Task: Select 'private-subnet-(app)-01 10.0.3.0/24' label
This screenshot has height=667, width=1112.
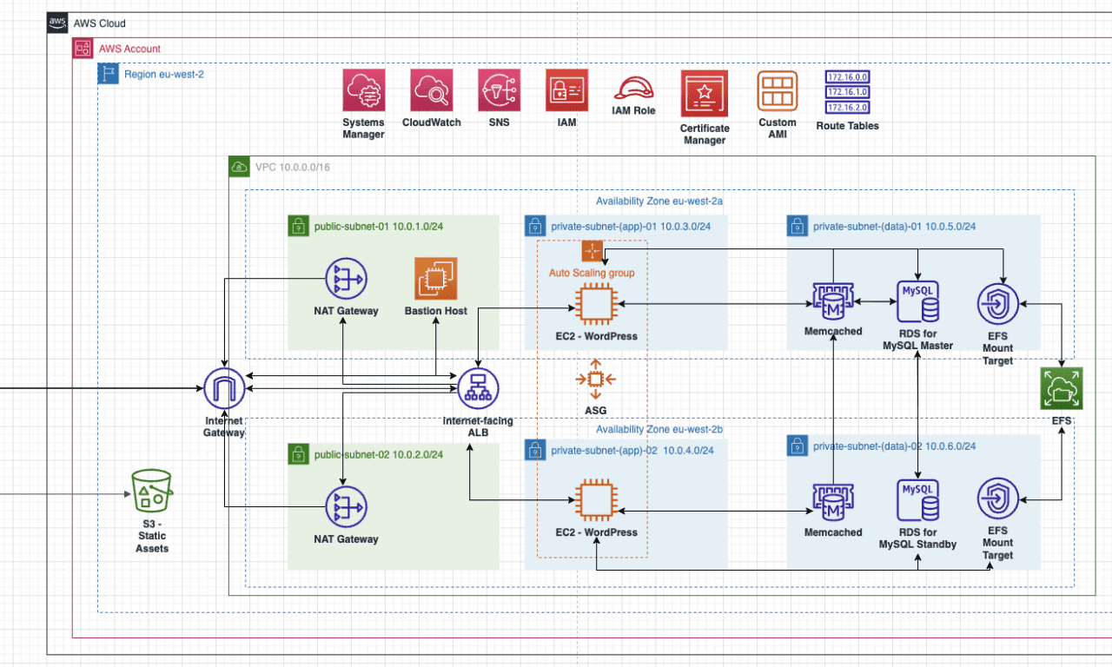Action: pos(632,227)
